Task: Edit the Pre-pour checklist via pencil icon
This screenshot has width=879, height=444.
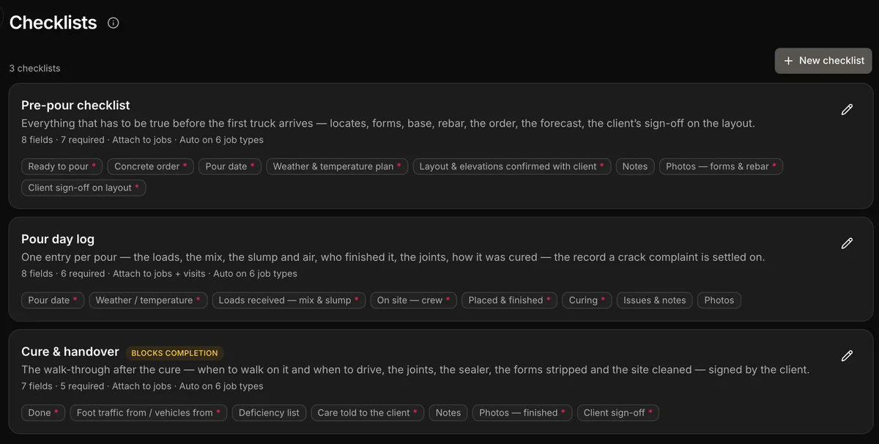Action: 847,109
